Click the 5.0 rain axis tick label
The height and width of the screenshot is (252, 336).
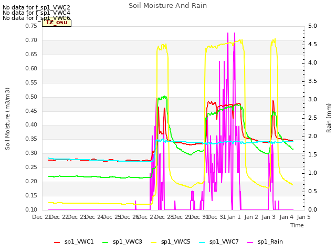(312, 26)
